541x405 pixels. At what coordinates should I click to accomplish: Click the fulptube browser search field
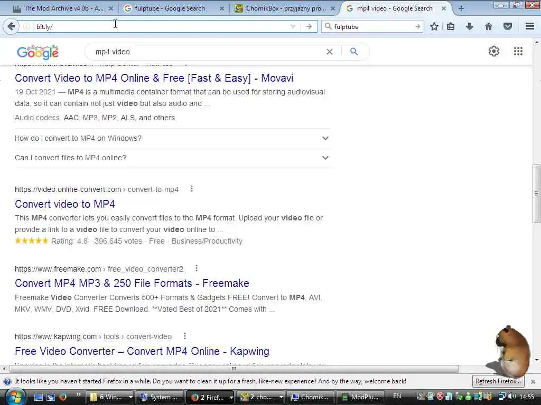tap(372, 26)
